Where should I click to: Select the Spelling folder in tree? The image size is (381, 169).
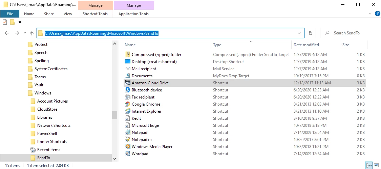pyautogui.click(x=42, y=61)
